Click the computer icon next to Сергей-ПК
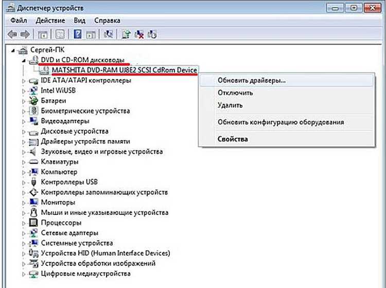The width and height of the screenshot is (386, 288). tap(23, 50)
